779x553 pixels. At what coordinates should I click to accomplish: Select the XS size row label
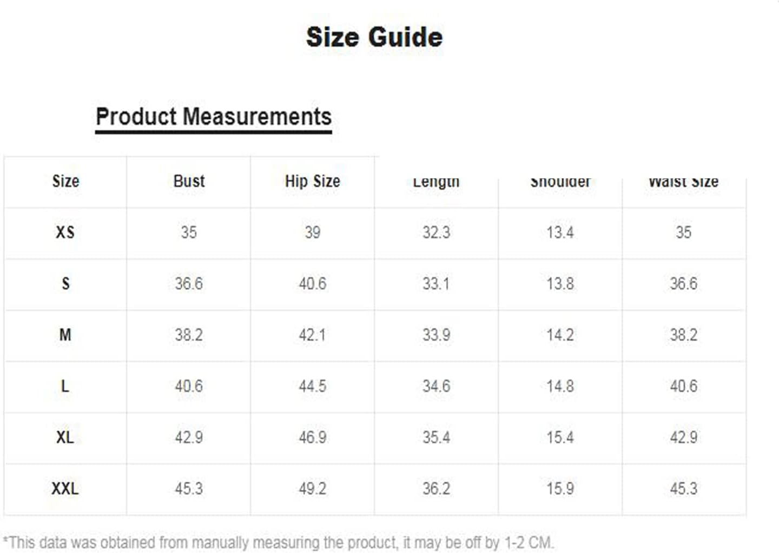[65, 232]
